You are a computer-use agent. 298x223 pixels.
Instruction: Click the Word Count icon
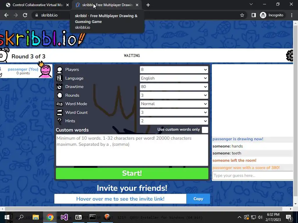click(x=59, y=112)
